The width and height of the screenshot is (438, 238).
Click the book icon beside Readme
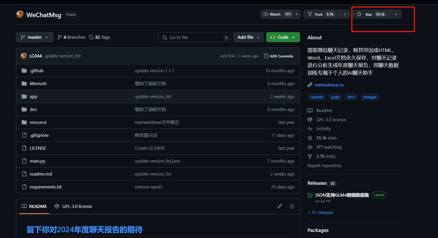[x=310, y=110]
